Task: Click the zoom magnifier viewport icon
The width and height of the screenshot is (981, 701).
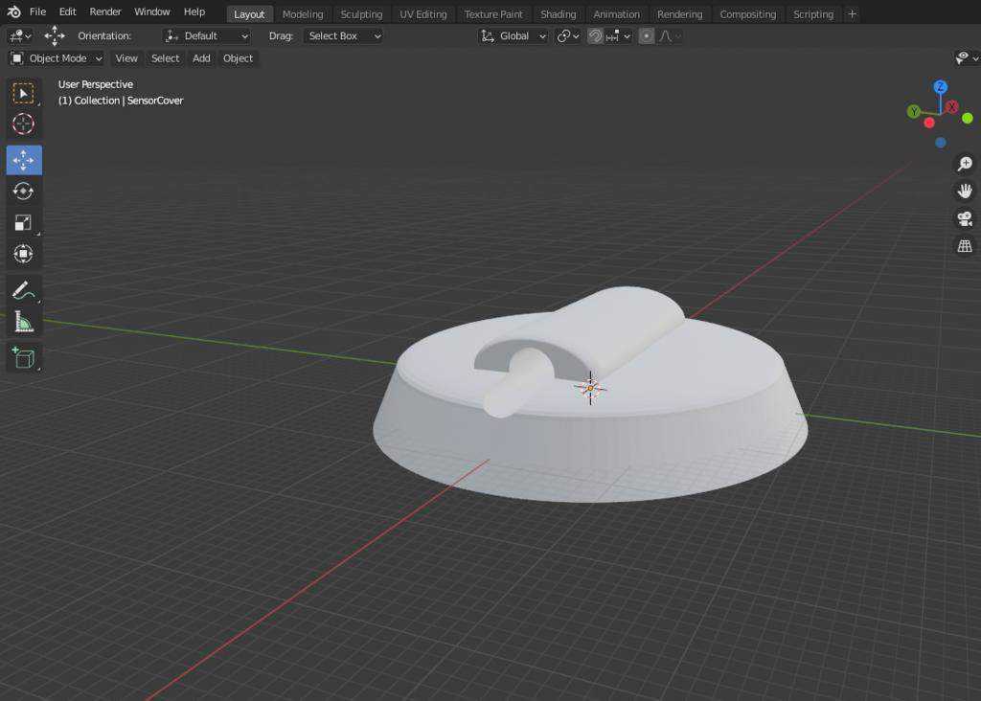Action: [x=965, y=164]
